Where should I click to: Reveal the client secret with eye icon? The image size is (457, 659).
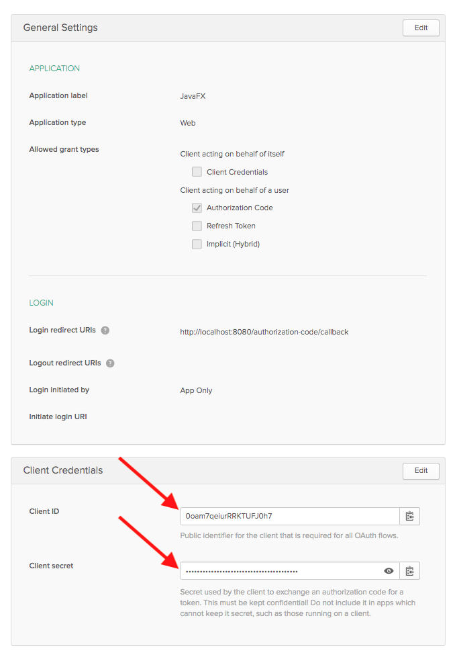(389, 571)
